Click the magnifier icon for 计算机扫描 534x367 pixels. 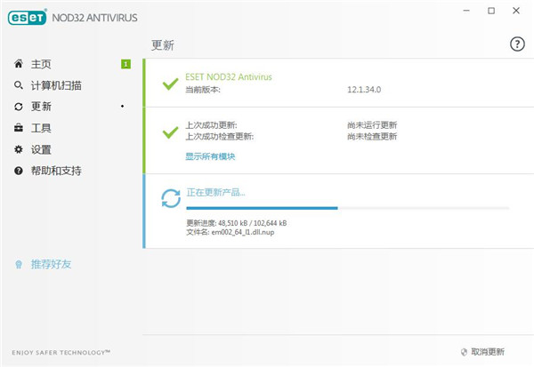point(19,85)
